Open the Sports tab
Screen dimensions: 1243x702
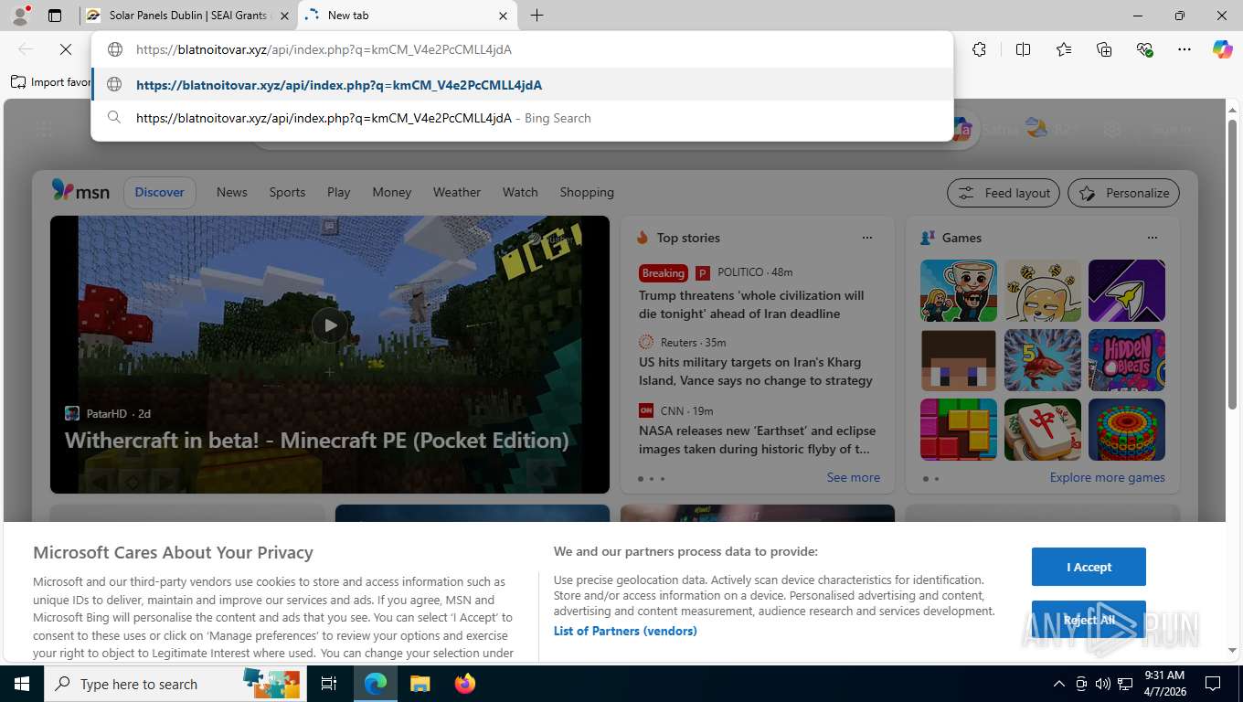(x=287, y=192)
